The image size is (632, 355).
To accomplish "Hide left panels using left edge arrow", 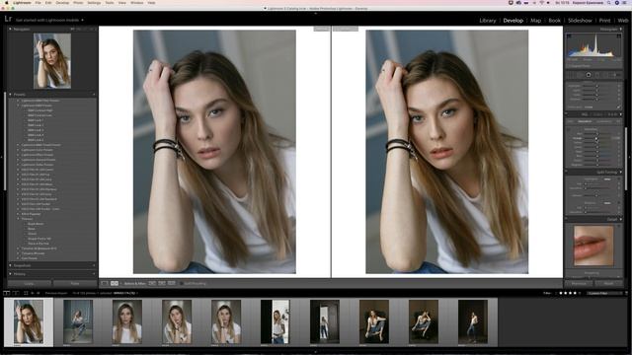I will pyautogui.click(x=2, y=157).
